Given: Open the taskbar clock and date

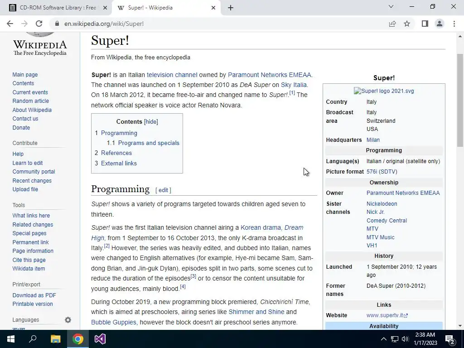Looking at the screenshot, I should coord(425,339).
